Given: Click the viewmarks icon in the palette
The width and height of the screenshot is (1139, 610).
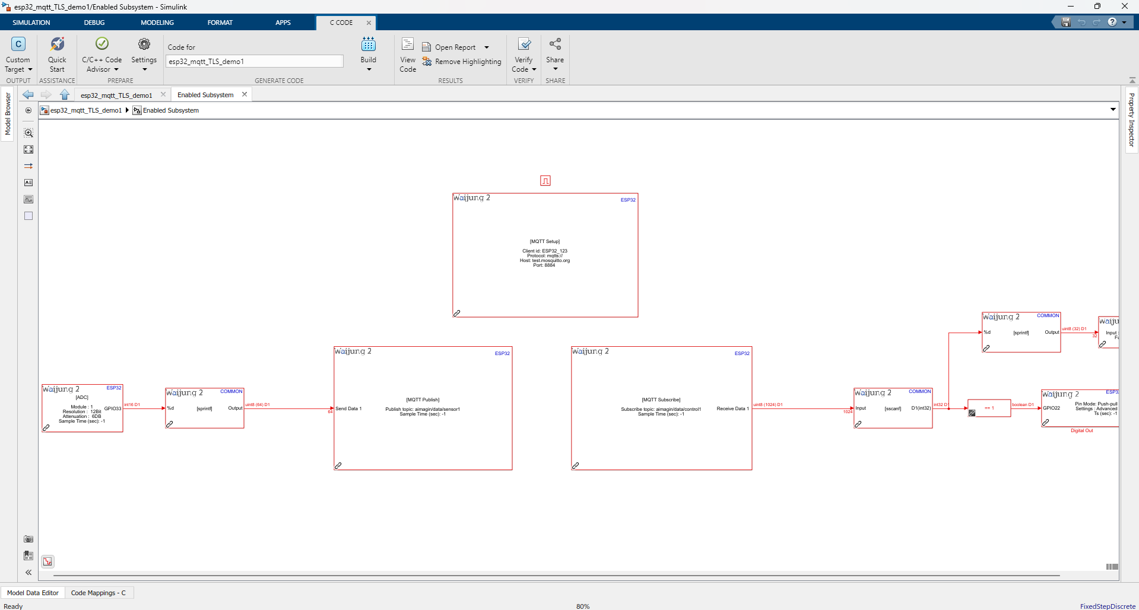Looking at the screenshot, I should pos(28,555).
